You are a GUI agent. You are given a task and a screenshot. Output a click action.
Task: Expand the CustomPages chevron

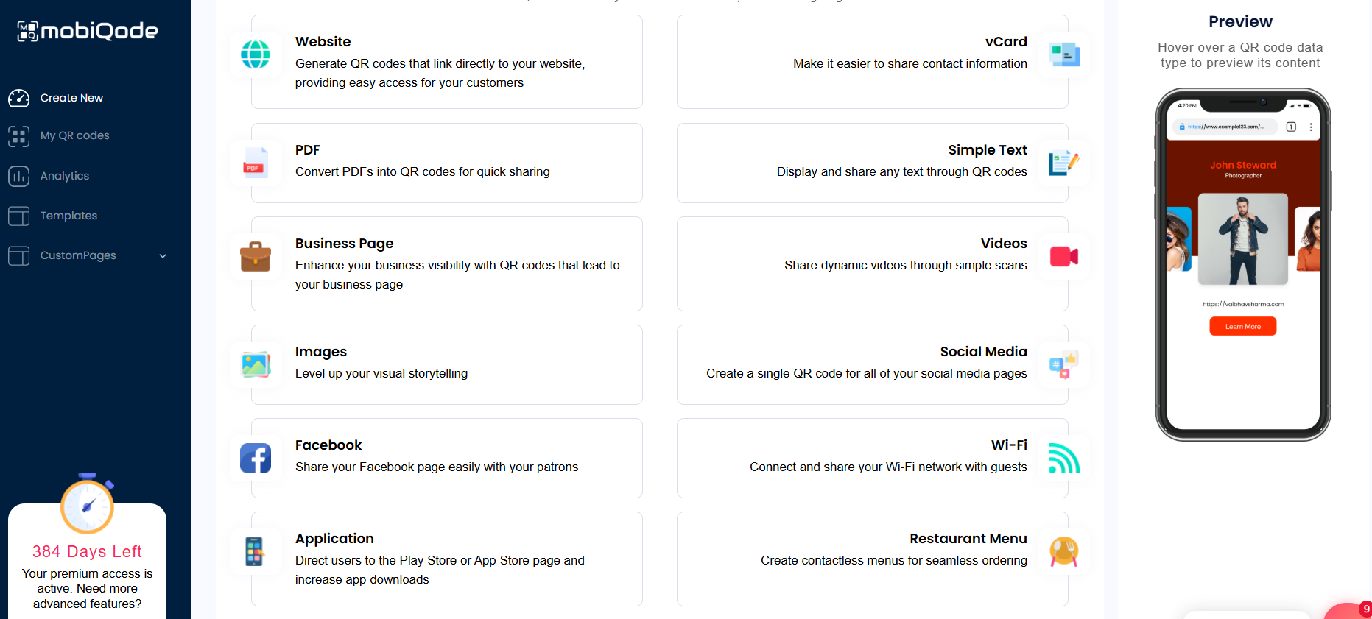(x=163, y=255)
